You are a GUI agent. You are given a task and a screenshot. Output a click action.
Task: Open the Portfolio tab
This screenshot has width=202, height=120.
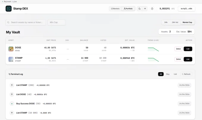coord(128,9)
